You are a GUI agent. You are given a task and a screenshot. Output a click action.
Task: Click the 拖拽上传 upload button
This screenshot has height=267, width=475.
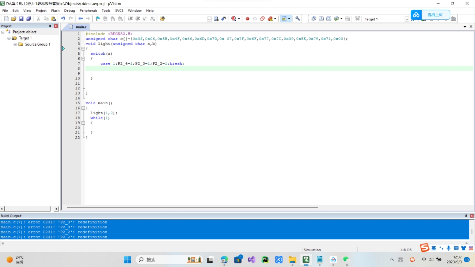430,15
